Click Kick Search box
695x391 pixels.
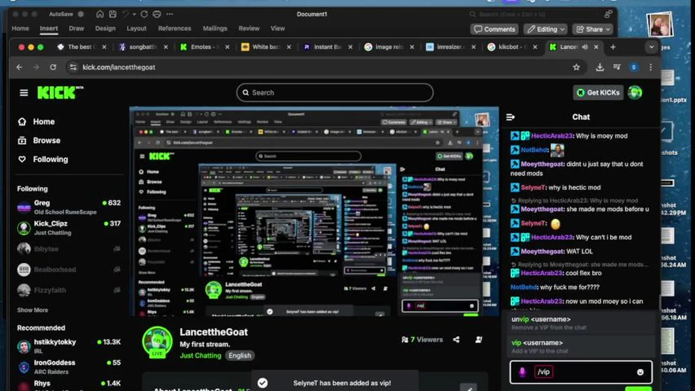pyautogui.click(x=335, y=93)
